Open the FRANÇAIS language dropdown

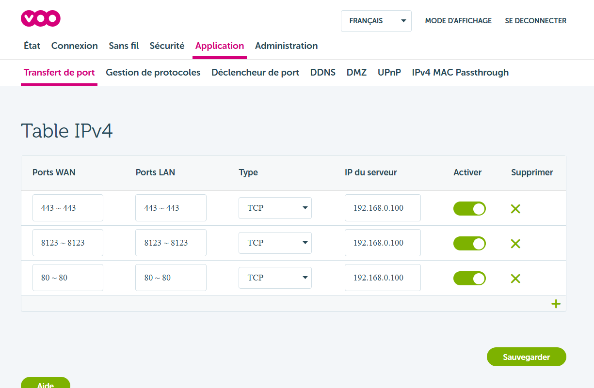coord(376,21)
